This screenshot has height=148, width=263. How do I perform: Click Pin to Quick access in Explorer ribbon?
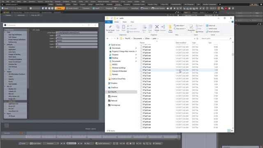110,29
